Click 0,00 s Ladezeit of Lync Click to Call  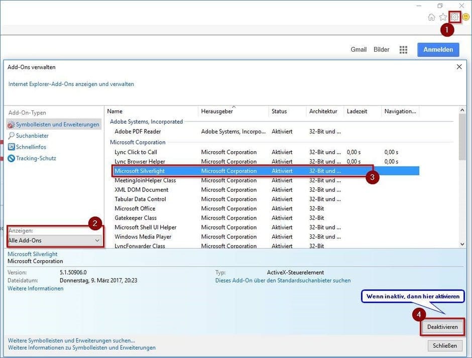tap(353, 152)
